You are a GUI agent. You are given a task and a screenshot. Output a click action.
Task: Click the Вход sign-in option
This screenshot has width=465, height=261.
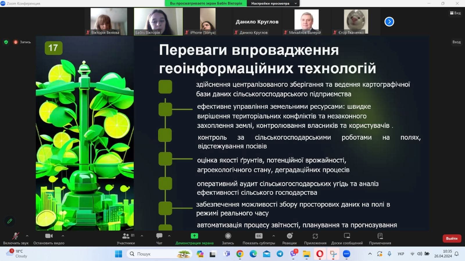456,42
